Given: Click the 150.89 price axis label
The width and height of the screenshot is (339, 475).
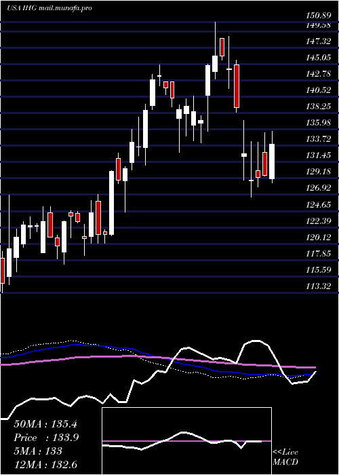Looking at the screenshot, I should (319, 16).
